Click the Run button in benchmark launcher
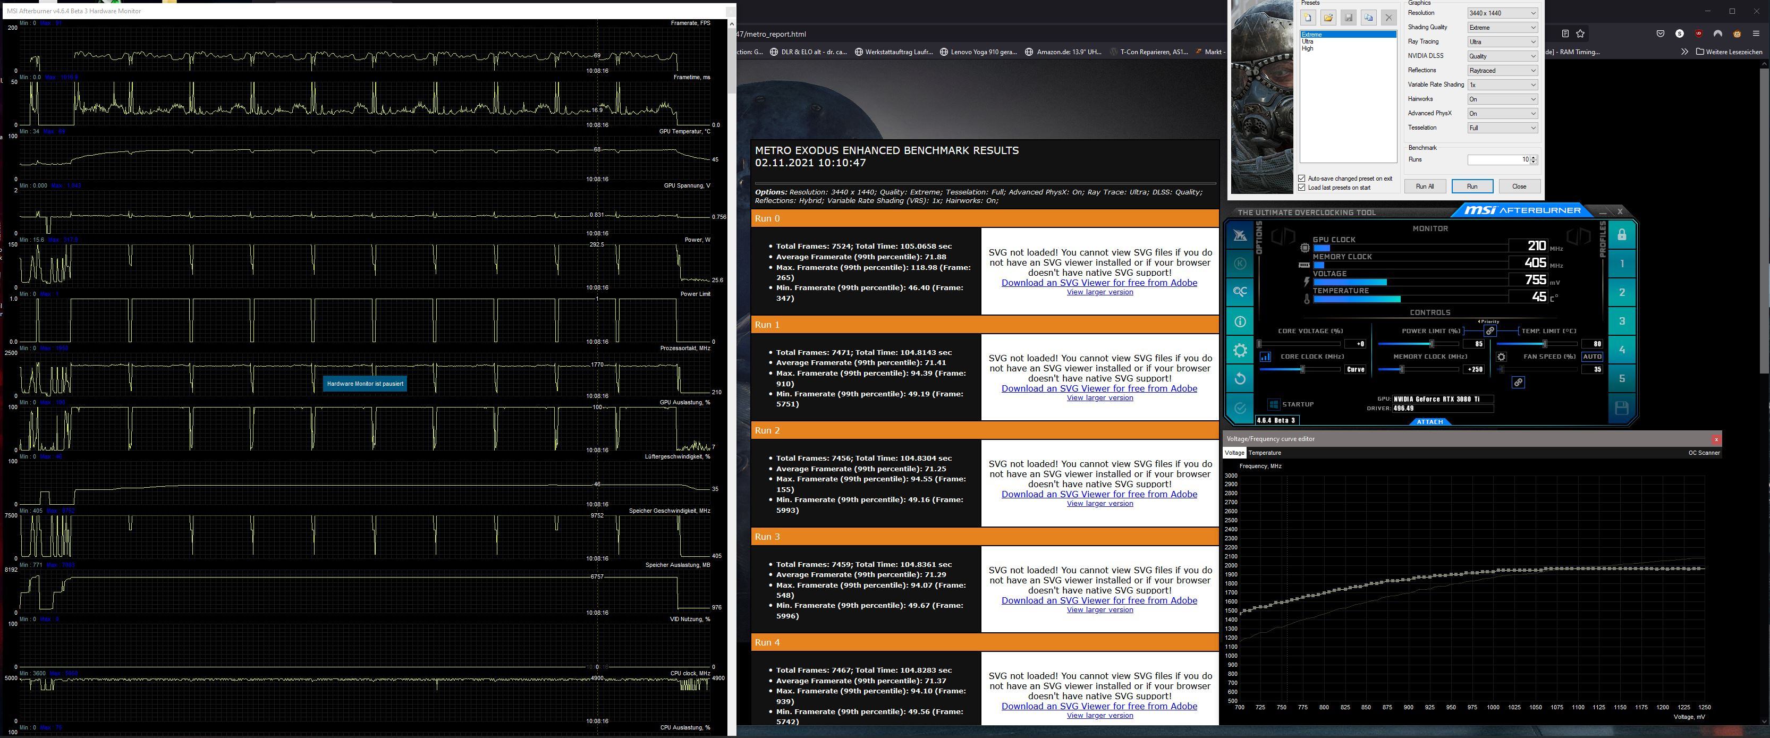1770x738 pixels. (1472, 186)
